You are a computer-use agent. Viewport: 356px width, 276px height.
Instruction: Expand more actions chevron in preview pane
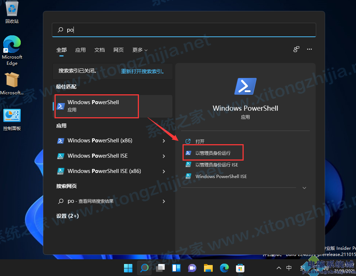304,188
